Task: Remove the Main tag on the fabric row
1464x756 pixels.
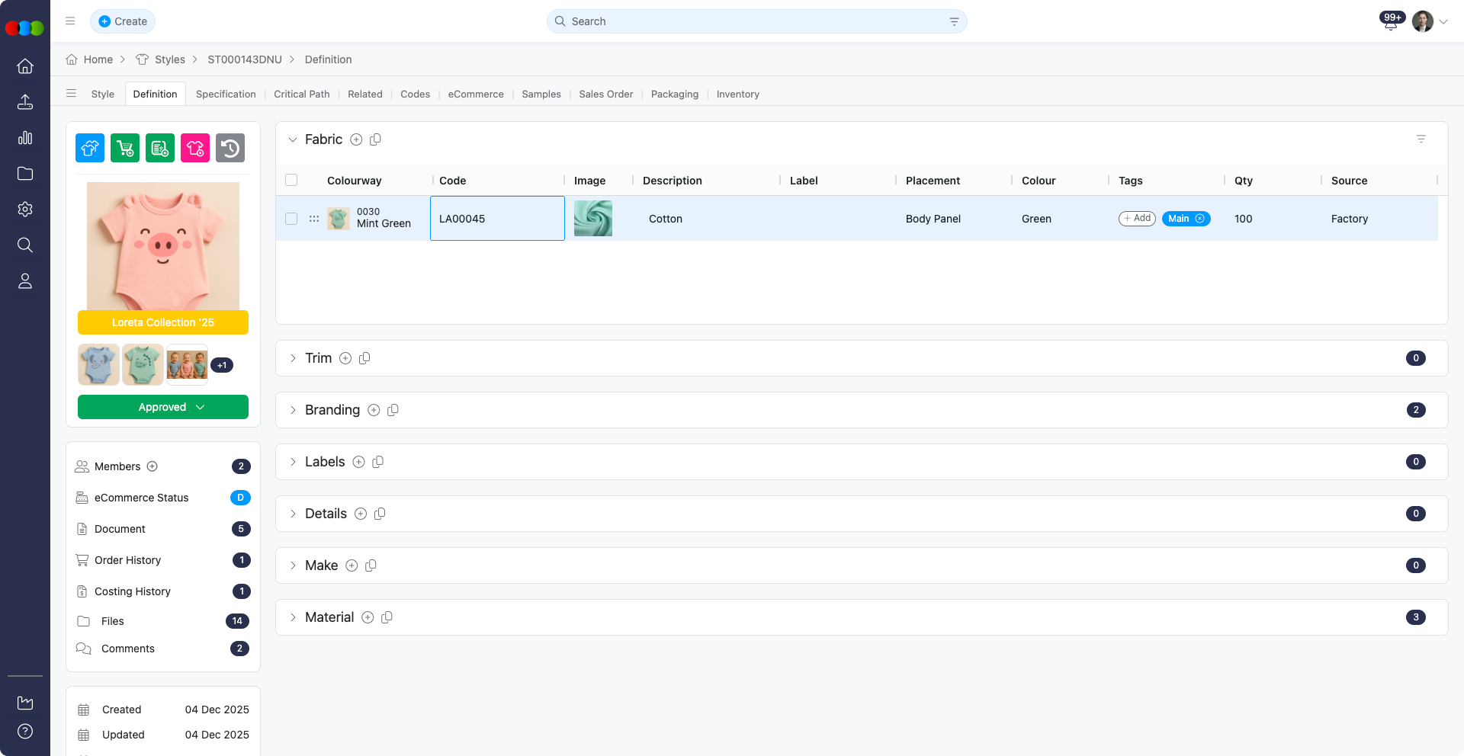Action: [1201, 219]
